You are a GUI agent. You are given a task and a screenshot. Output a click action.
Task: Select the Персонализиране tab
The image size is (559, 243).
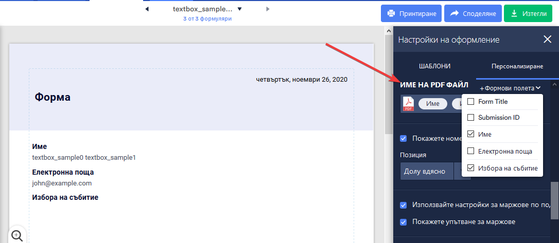pos(517,66)
